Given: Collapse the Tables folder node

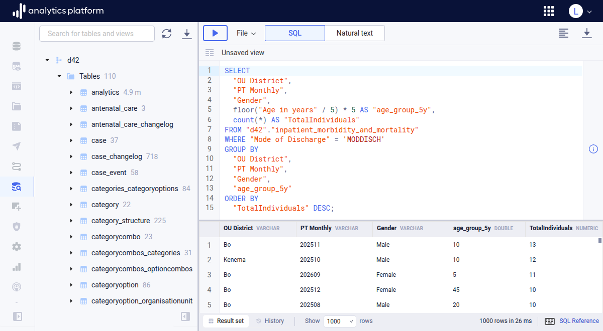Looking at the screenshot, I should pyautogui.click(x=59, y=76).
